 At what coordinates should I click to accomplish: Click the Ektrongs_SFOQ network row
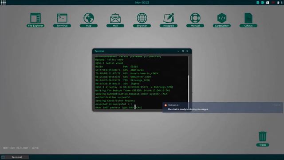(122, 80)
